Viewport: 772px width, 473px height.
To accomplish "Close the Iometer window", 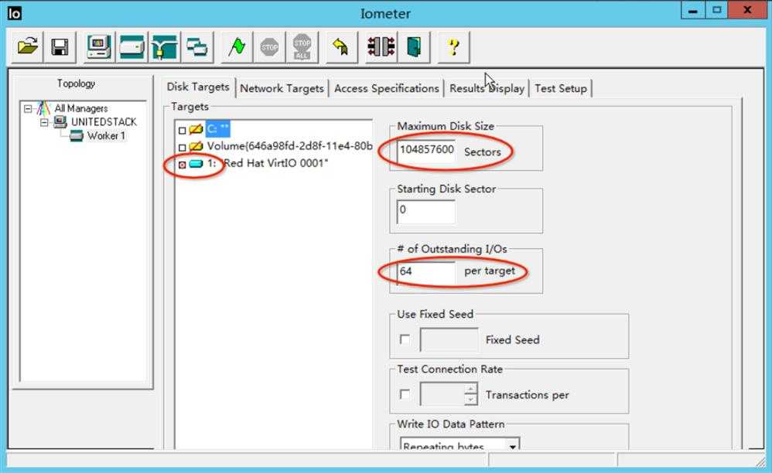I will (x=747, y=11).
